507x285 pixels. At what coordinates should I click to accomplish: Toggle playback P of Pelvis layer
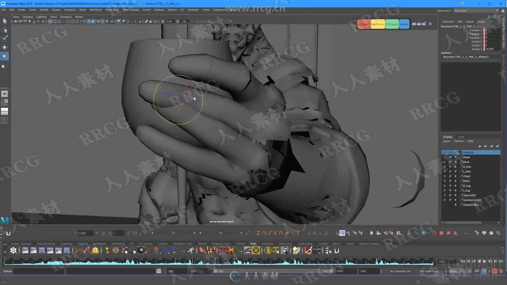pos(450,181)
